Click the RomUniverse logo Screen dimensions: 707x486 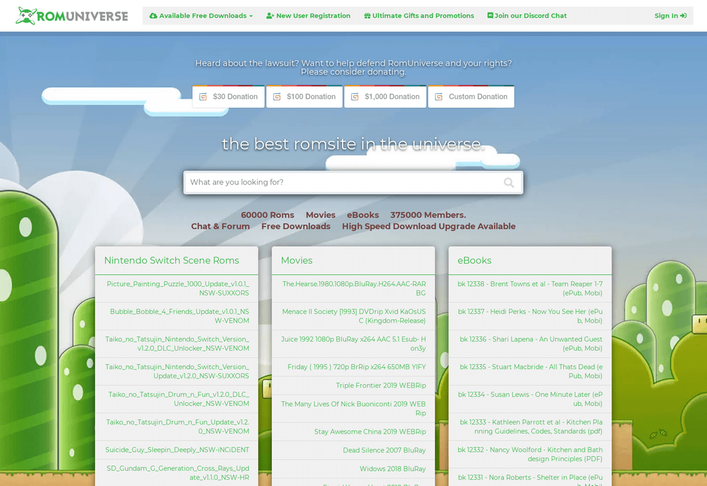[71, 16]
